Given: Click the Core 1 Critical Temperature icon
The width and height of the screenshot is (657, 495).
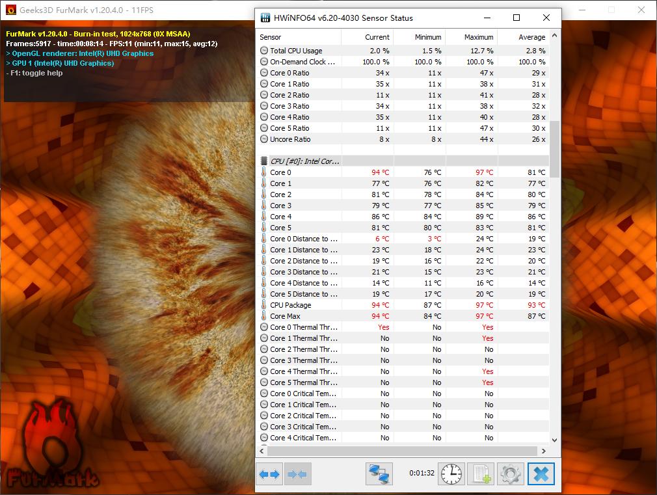Looking at the screenshot, I should coord(264,405).
